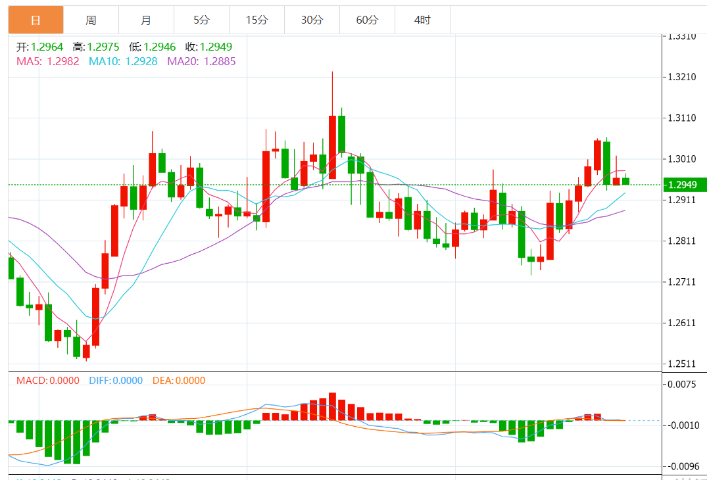This screenshot has height=480, width=707.
Task: Switch to the 4时 timeframe tab
Action: [422, 20]
